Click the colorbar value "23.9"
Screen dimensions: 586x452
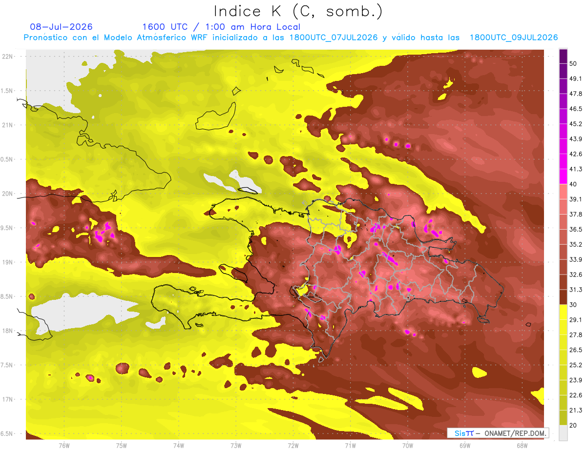pos(576,380)
